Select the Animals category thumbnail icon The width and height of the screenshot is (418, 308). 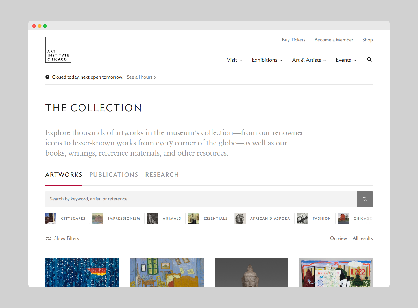point(153,218)
